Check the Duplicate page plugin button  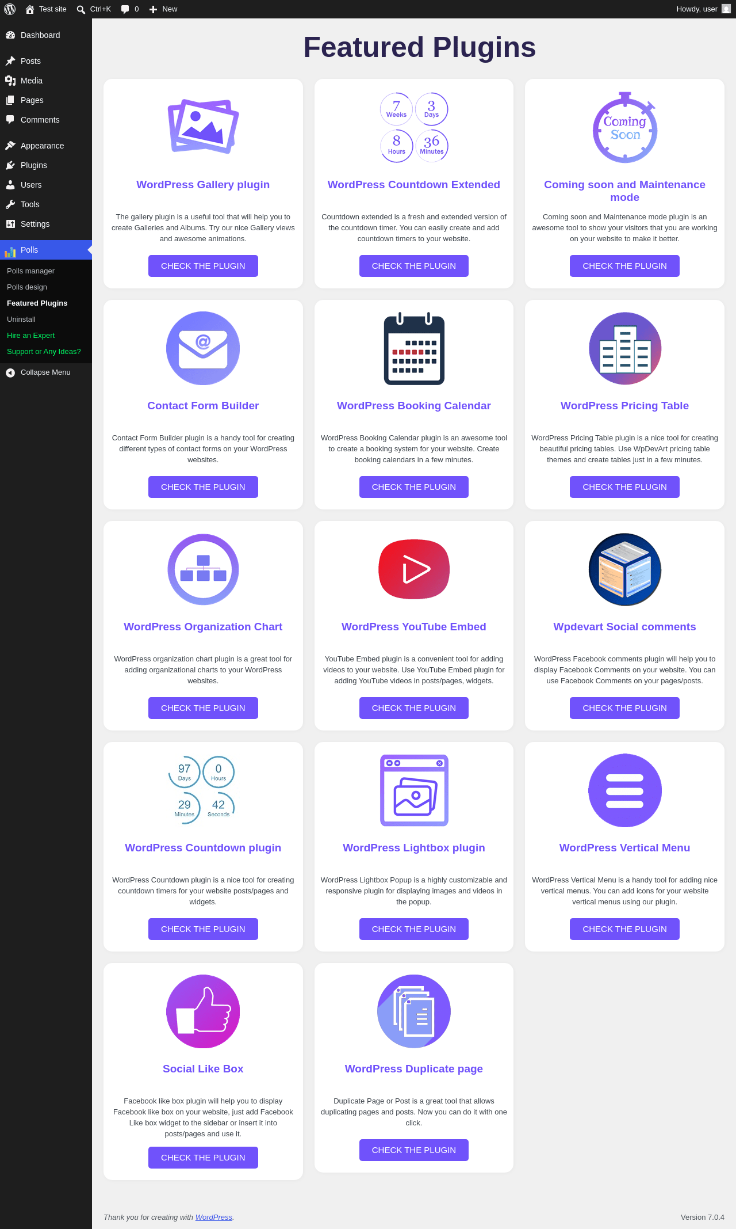(414, 1150)
